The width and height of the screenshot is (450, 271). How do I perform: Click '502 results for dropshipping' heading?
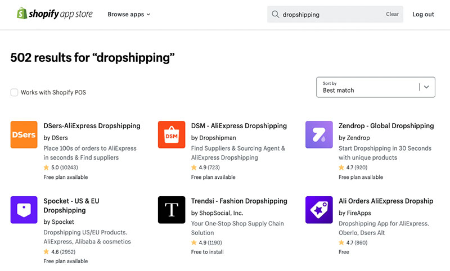[x=92, y=58]
